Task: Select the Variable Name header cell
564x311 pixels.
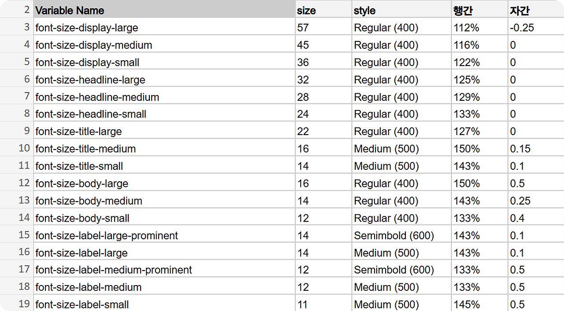Action: 164,9
